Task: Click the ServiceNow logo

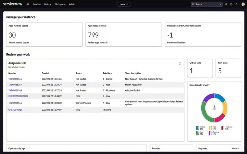Action: [x=14, y=4]
